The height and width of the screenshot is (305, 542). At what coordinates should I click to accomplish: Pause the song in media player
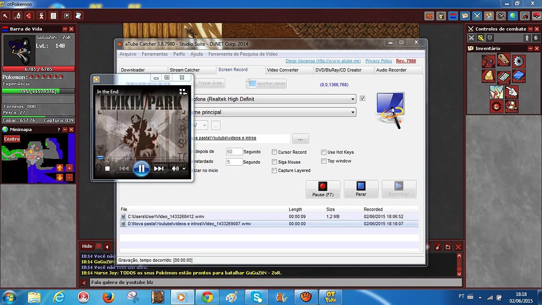(141, 169)
